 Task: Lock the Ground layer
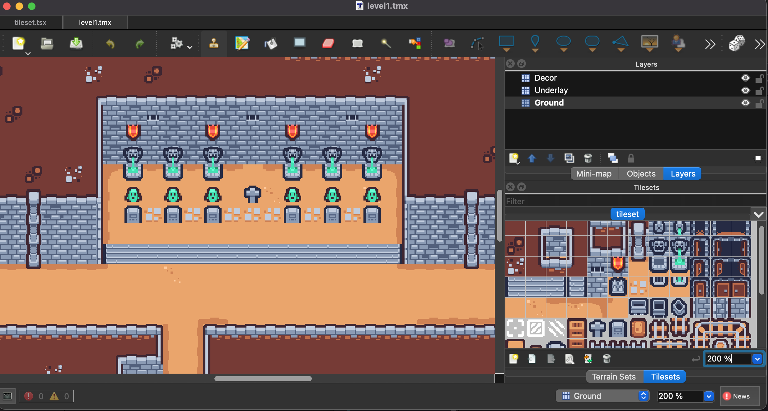tap(759, 103)
